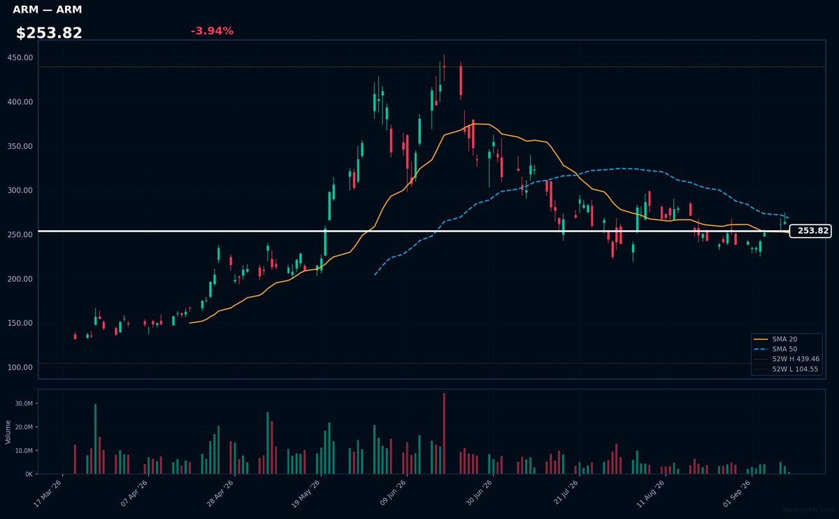Click the 250.00 price axis label
This screenshot has width=839, height=519.
click(20, 235)
